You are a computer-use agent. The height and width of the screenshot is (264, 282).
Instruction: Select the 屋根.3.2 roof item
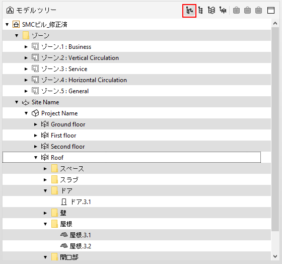click(81, 246)
